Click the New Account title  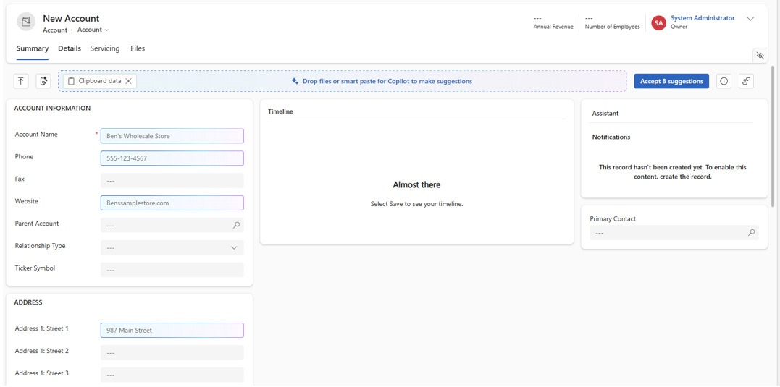click(71, 18)
